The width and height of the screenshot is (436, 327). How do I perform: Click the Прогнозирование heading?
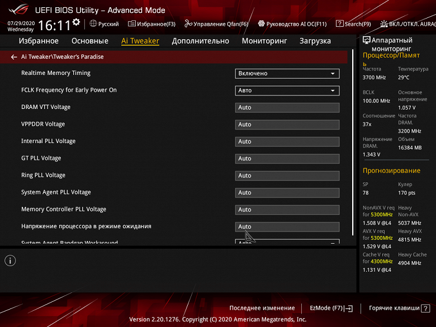(391, 170)
